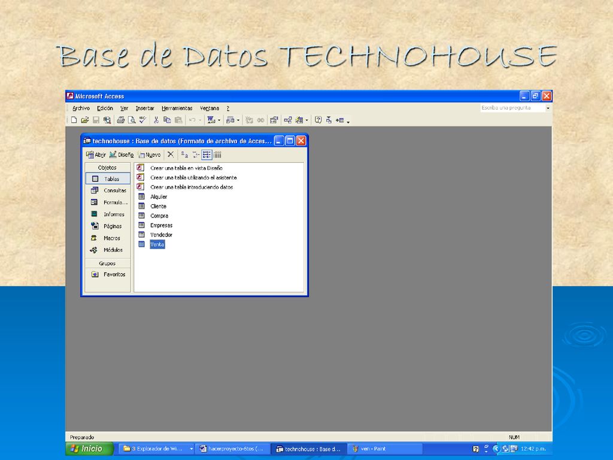
Task: Open the Ventana menu
Action: click(210, 108)
